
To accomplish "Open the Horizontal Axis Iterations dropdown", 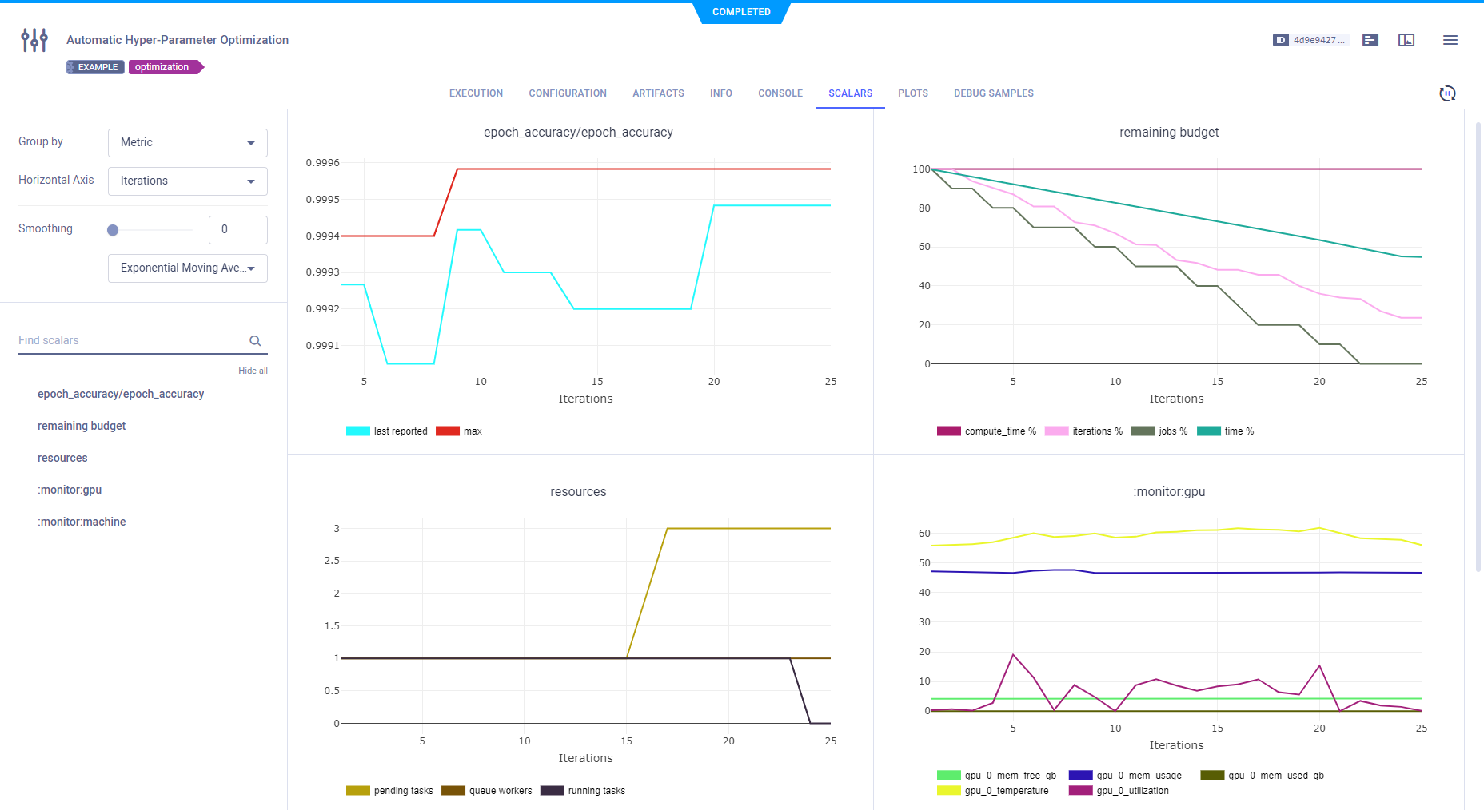I will (187, 181).
